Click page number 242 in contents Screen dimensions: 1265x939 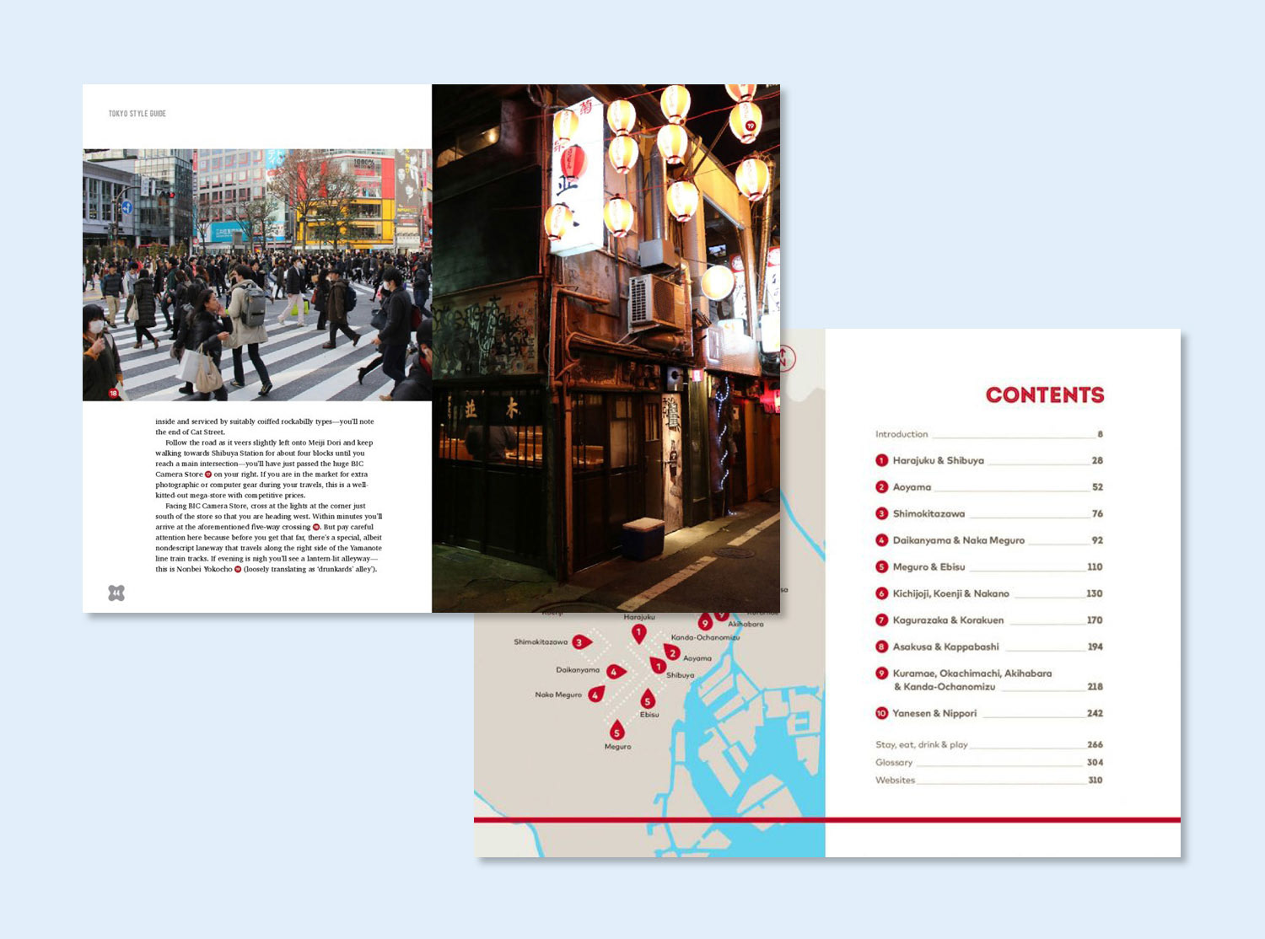[x=1095, y=713]
